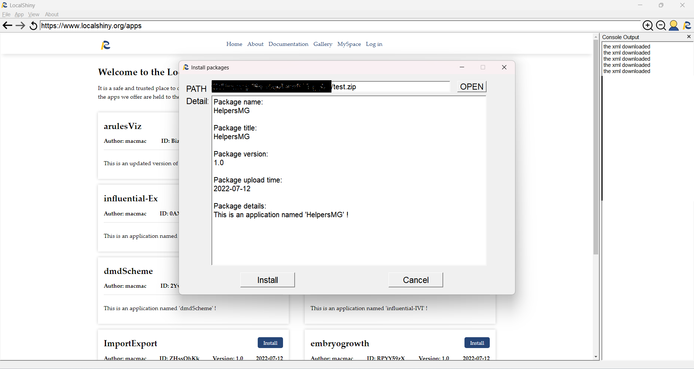Close the Console Output panel
Image resolution: width=694 pixels, height=369 pixels.
[x=689, y=37]
